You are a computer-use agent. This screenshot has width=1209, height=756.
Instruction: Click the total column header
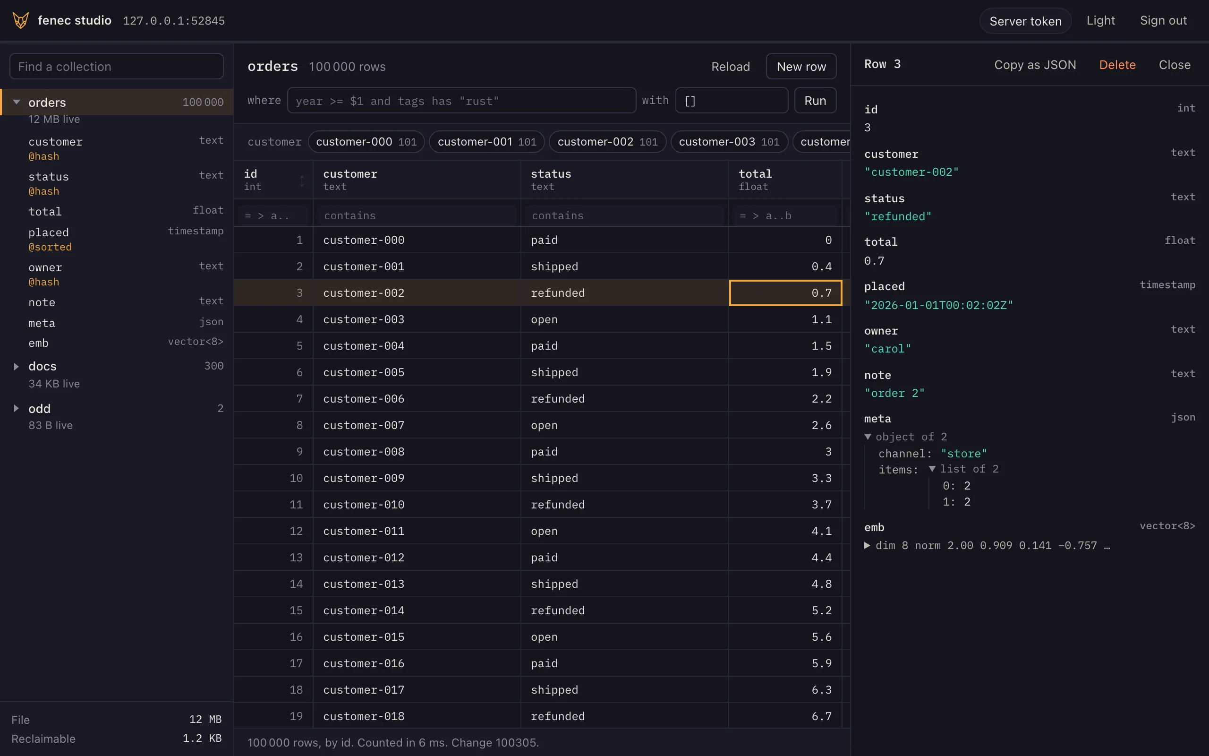(x=785, y=180)
